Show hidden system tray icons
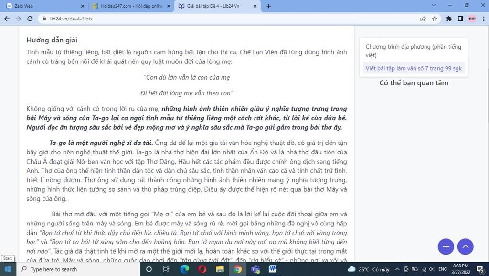Screen dimensions: 489x276 pyautogui.click(x=397, y=269)
